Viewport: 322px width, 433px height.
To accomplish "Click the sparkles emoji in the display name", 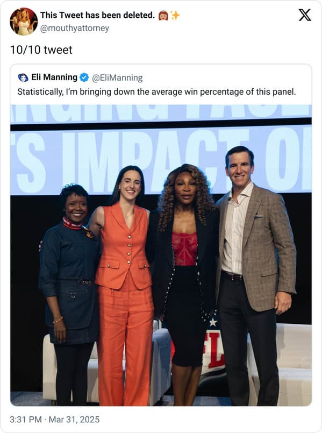I will coord(175,16).
